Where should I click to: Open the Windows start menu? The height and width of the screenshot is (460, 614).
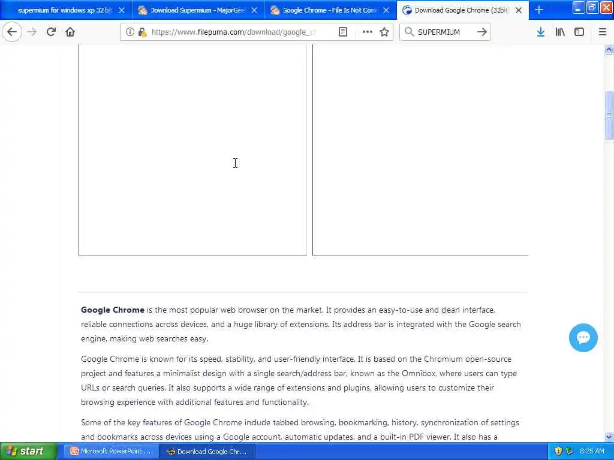[x=28, y=451]
